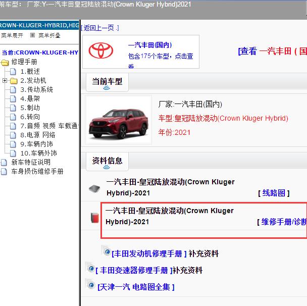Click icon beside 天津一汽 电路图全集 link
307x306 pixels.
click(x=91, y=285)
